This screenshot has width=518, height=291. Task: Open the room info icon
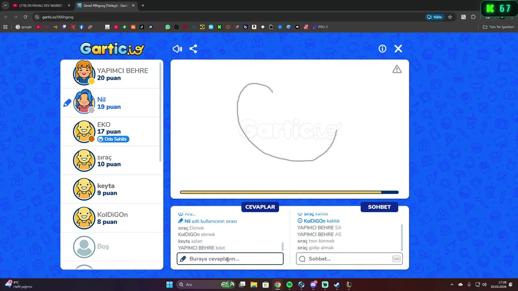(382, 48)
